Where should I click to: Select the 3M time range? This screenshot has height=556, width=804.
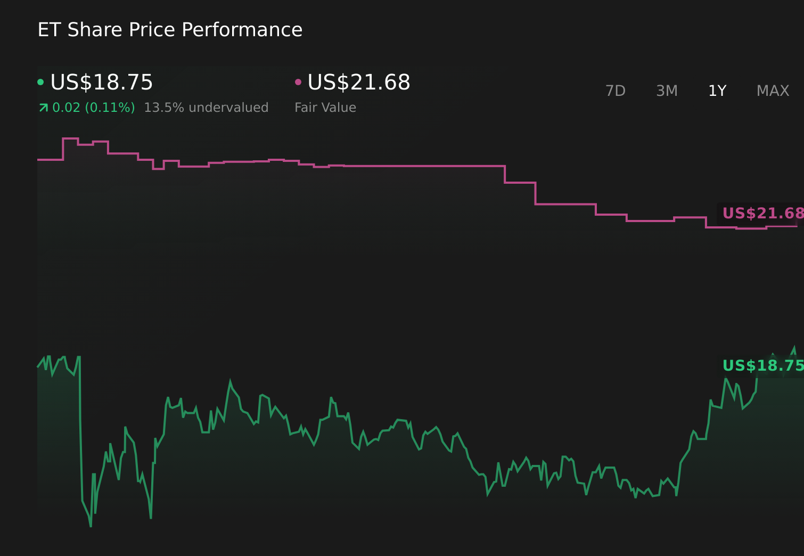[667, 91]
